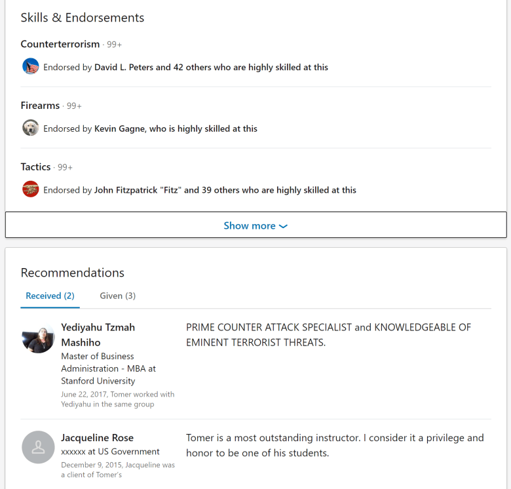The width and height of the screenshot is (511, 489).
Task: Click the Show more chevron arrow
Action: point(283,226)
